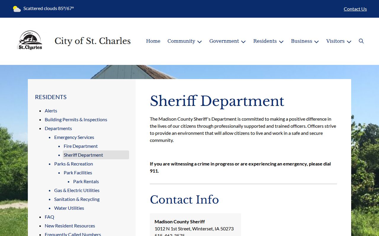
Task: Open the Visitors menu item
Action: [x=335, y=41]
